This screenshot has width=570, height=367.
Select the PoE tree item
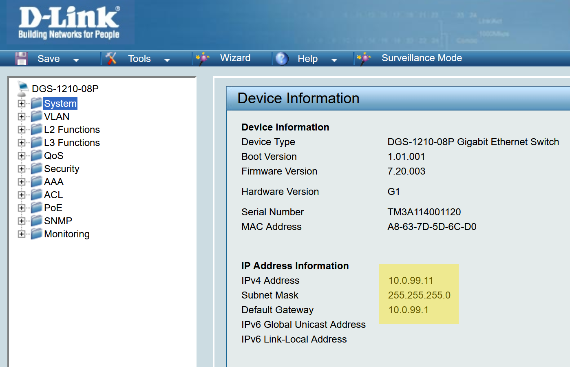click(53, 208)
